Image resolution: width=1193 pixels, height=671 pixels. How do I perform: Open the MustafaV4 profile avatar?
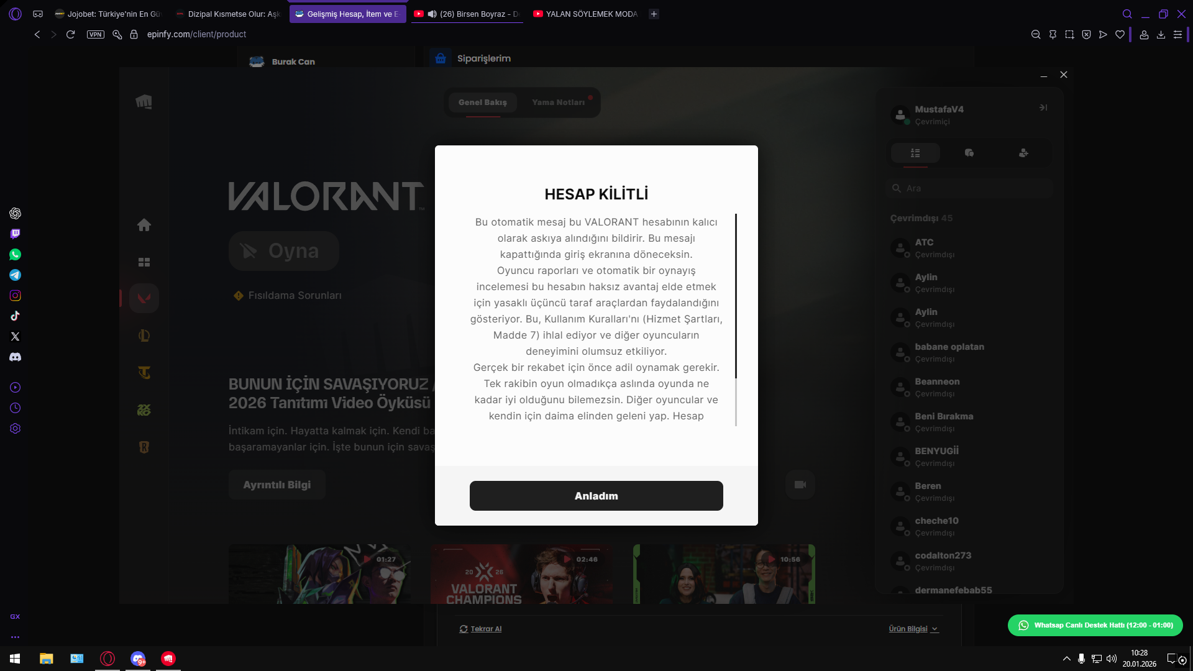coord(900,114)
